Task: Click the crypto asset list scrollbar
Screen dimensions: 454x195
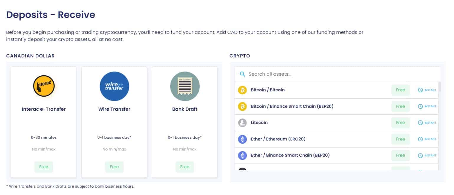Action: click(440, 126)
